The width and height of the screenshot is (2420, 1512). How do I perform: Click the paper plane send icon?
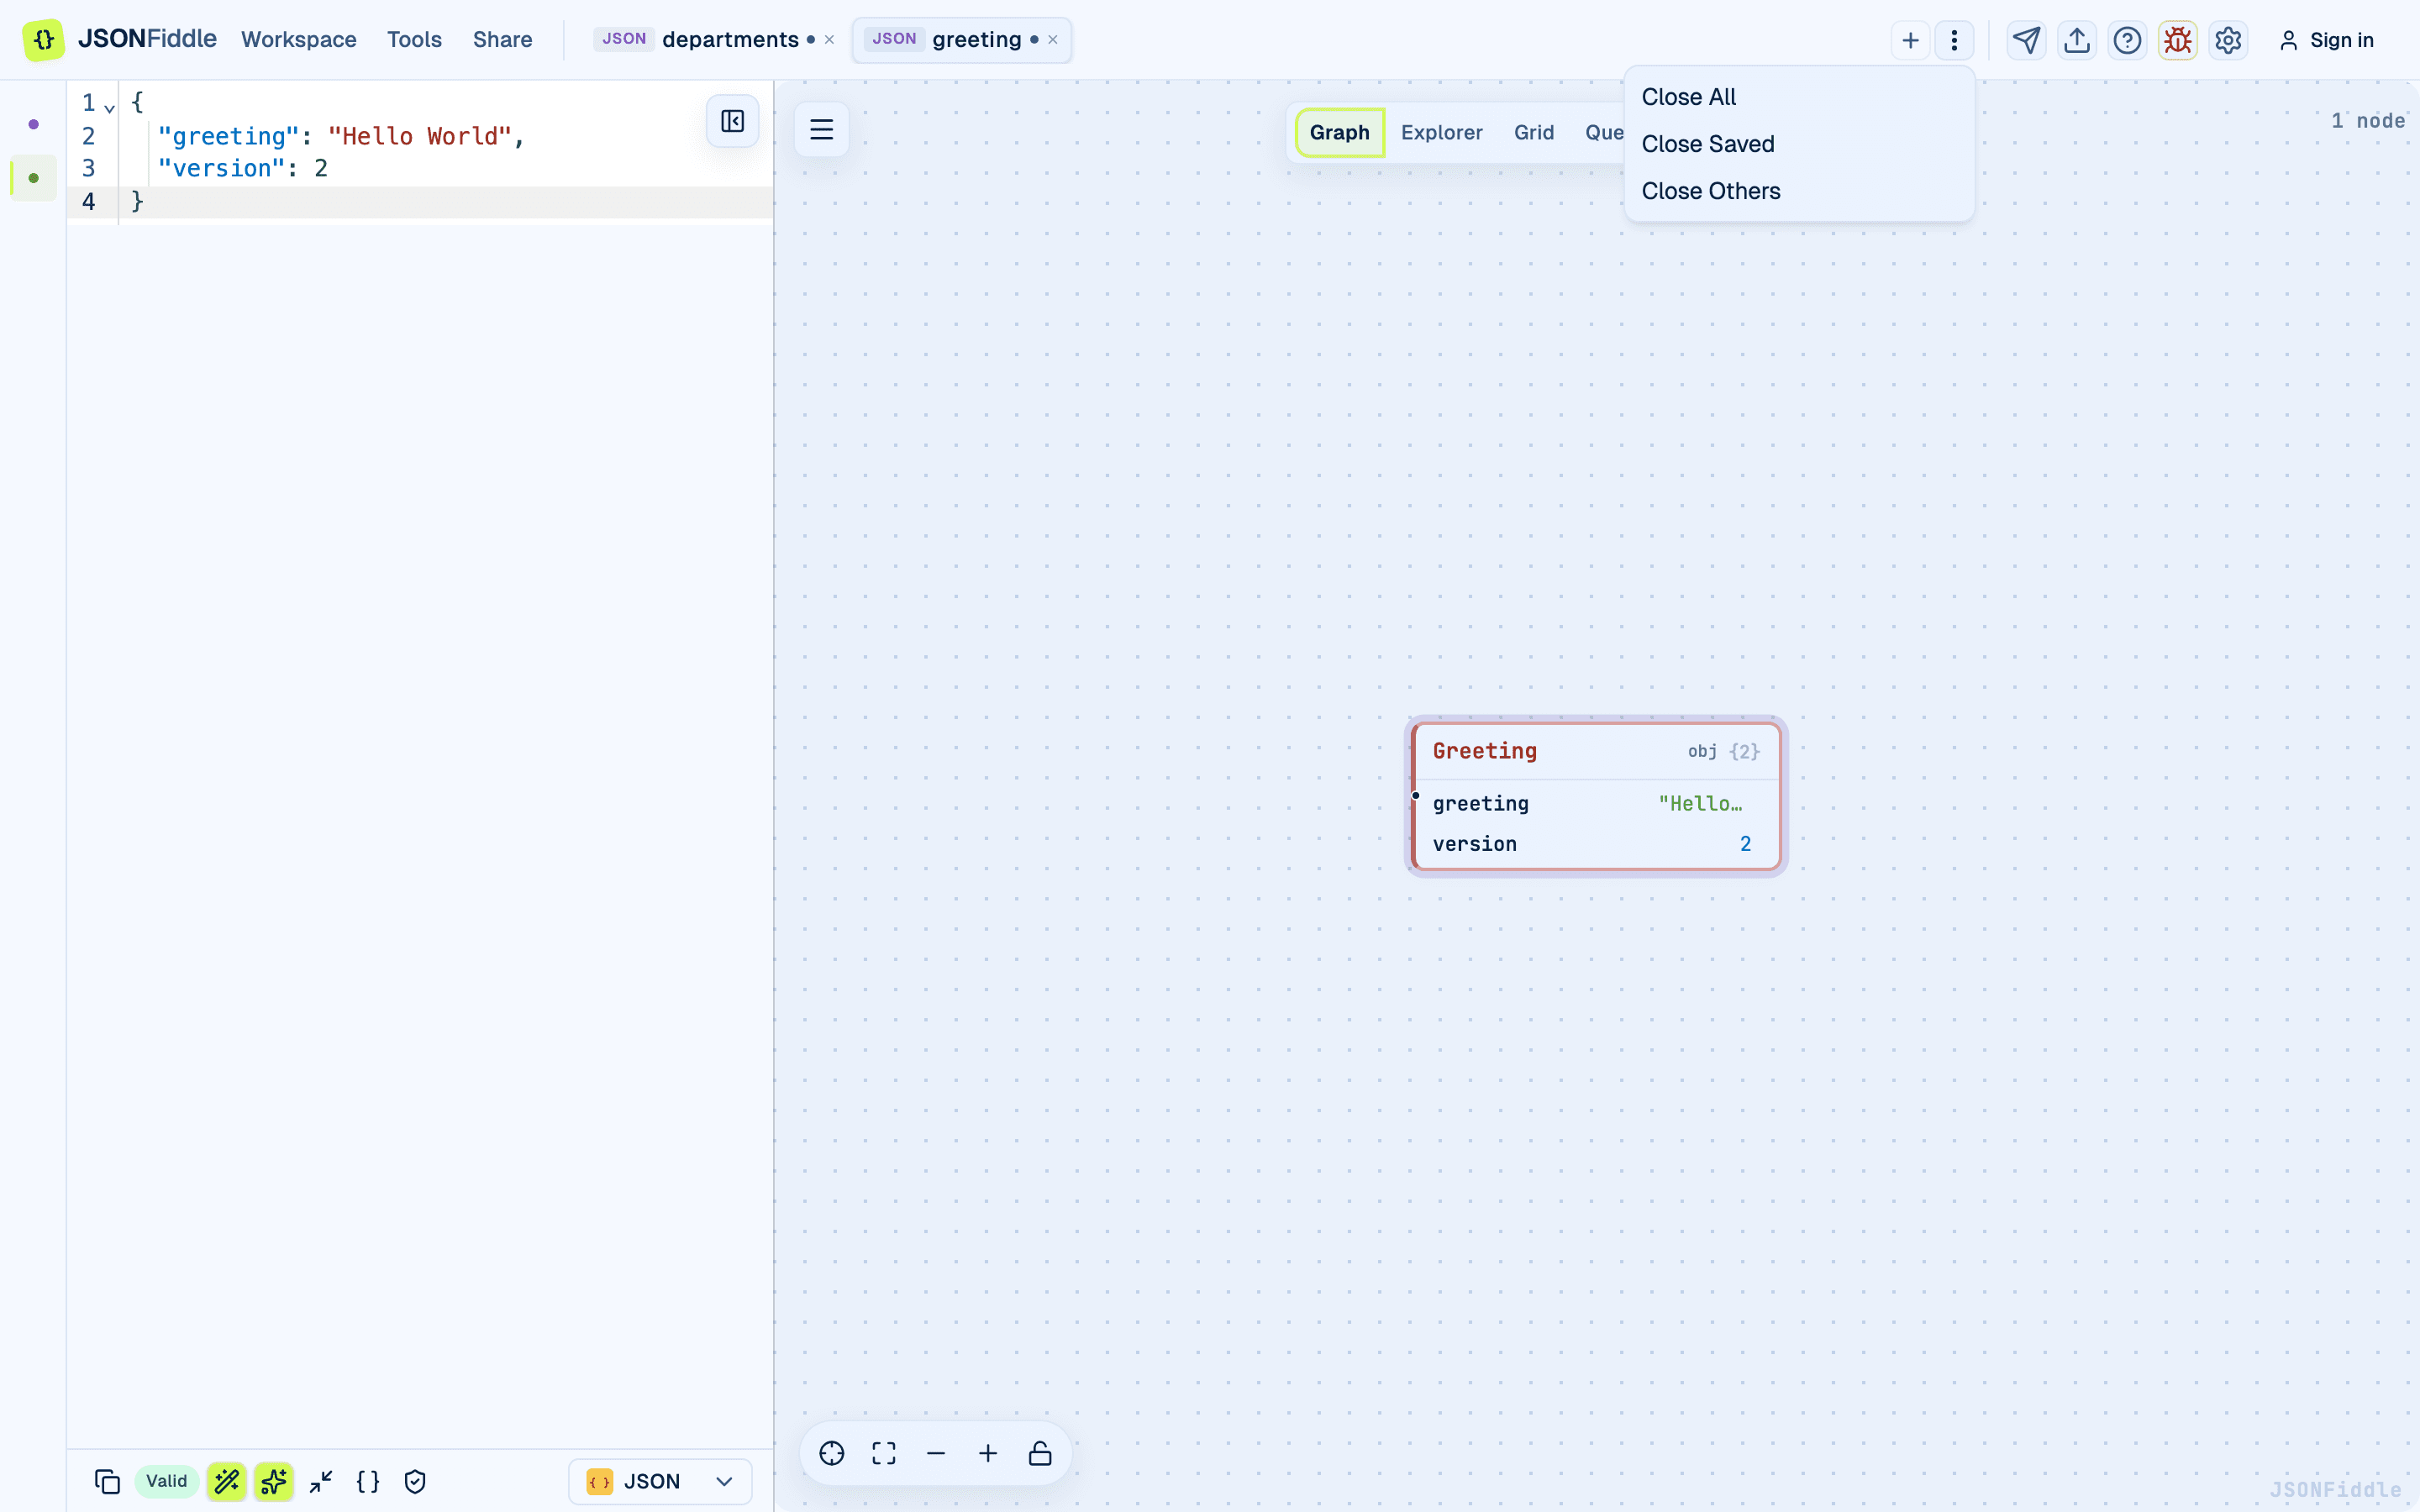click(x=2026, y=40)
